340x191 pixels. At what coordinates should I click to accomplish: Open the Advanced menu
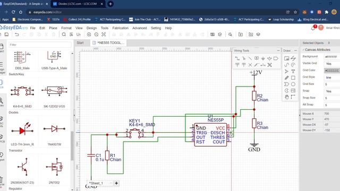click(x=139, y=28)
